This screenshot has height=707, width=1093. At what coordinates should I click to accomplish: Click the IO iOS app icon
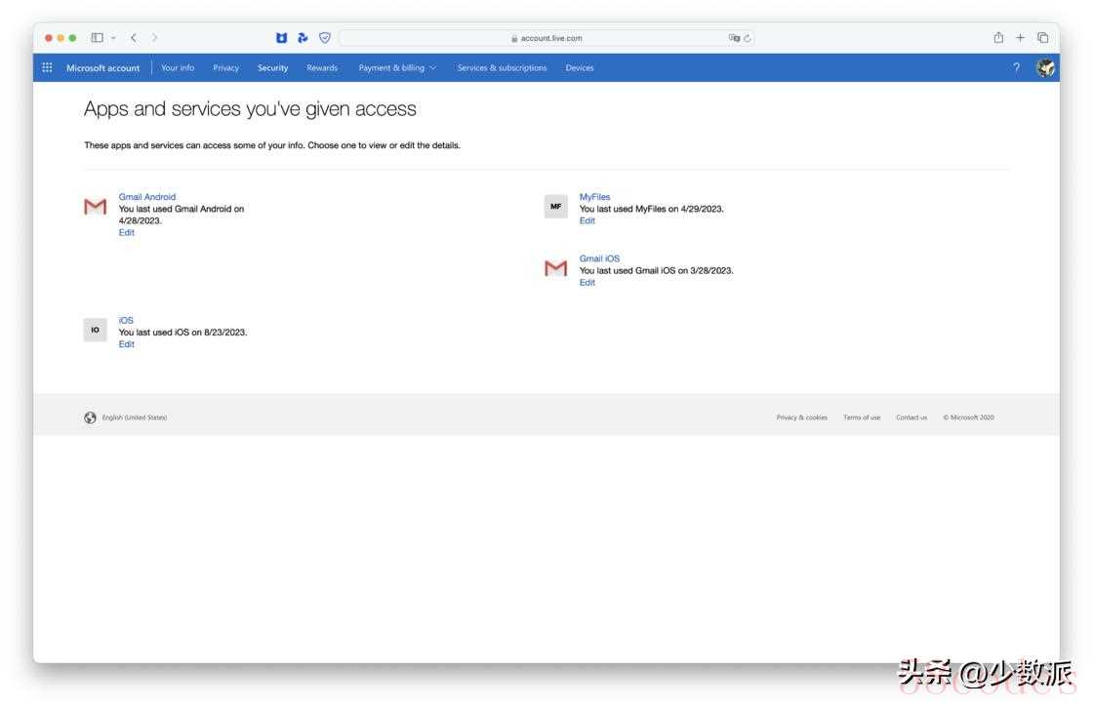pyautogui.click(x=96, y=330)
